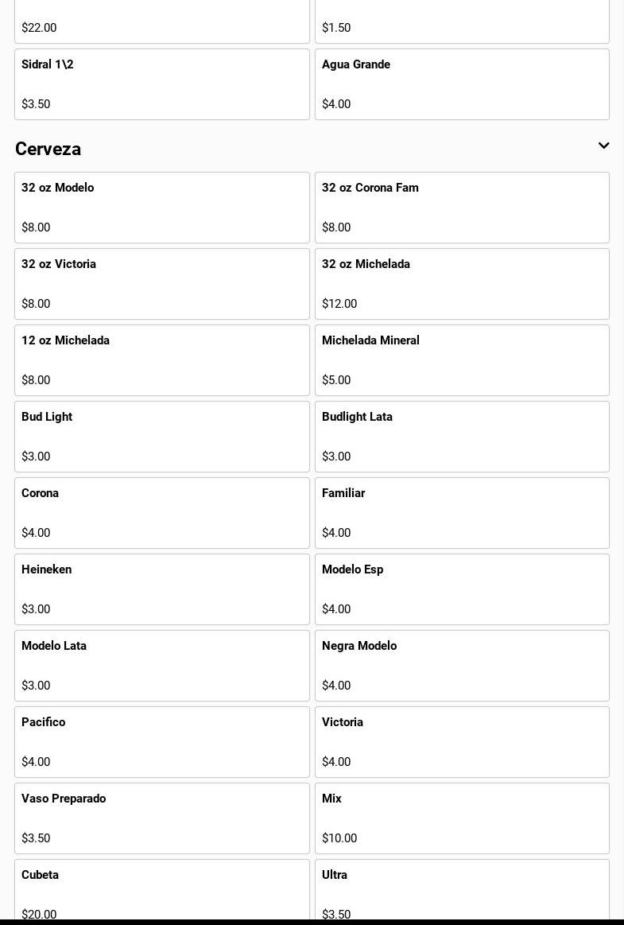Choose Modelo Lata from the menu
This screenshot has width=624, height=925.
162,666
